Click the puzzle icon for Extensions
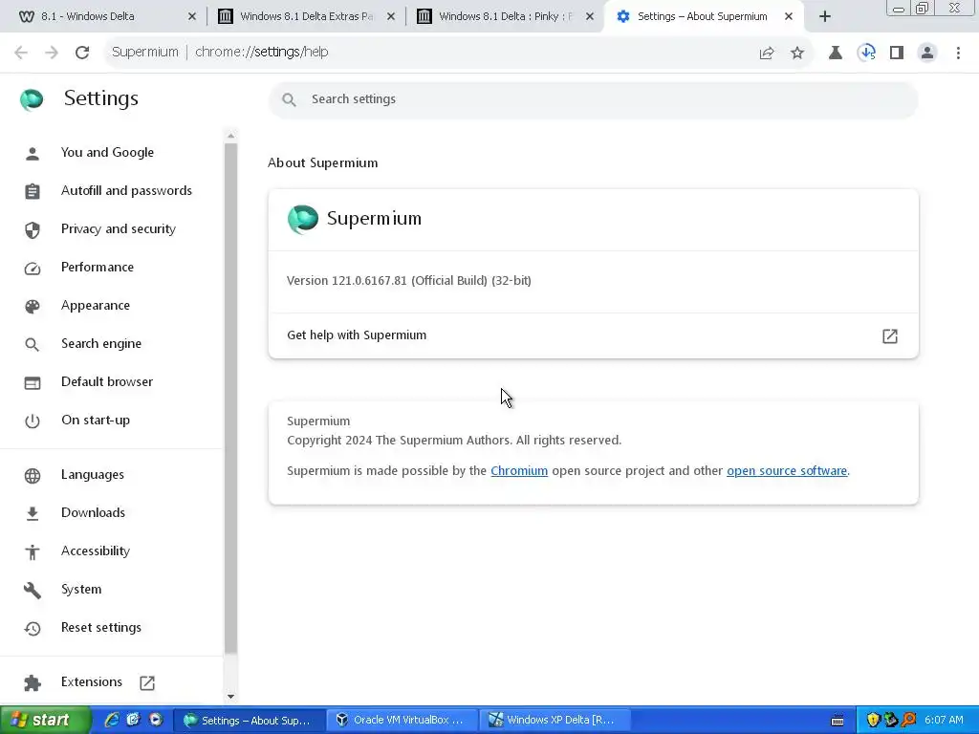The image size is (979, 734). 33,682
